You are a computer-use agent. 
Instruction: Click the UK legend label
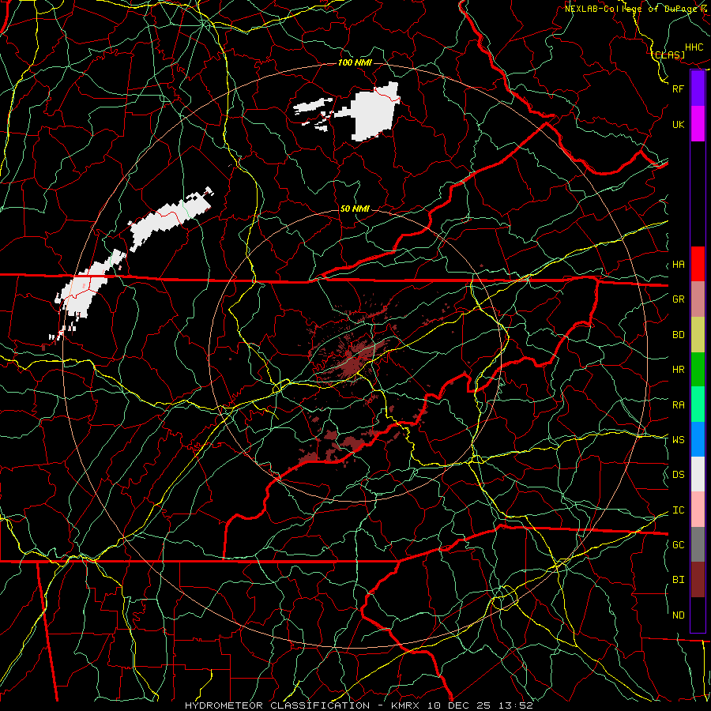pos(679,124)
